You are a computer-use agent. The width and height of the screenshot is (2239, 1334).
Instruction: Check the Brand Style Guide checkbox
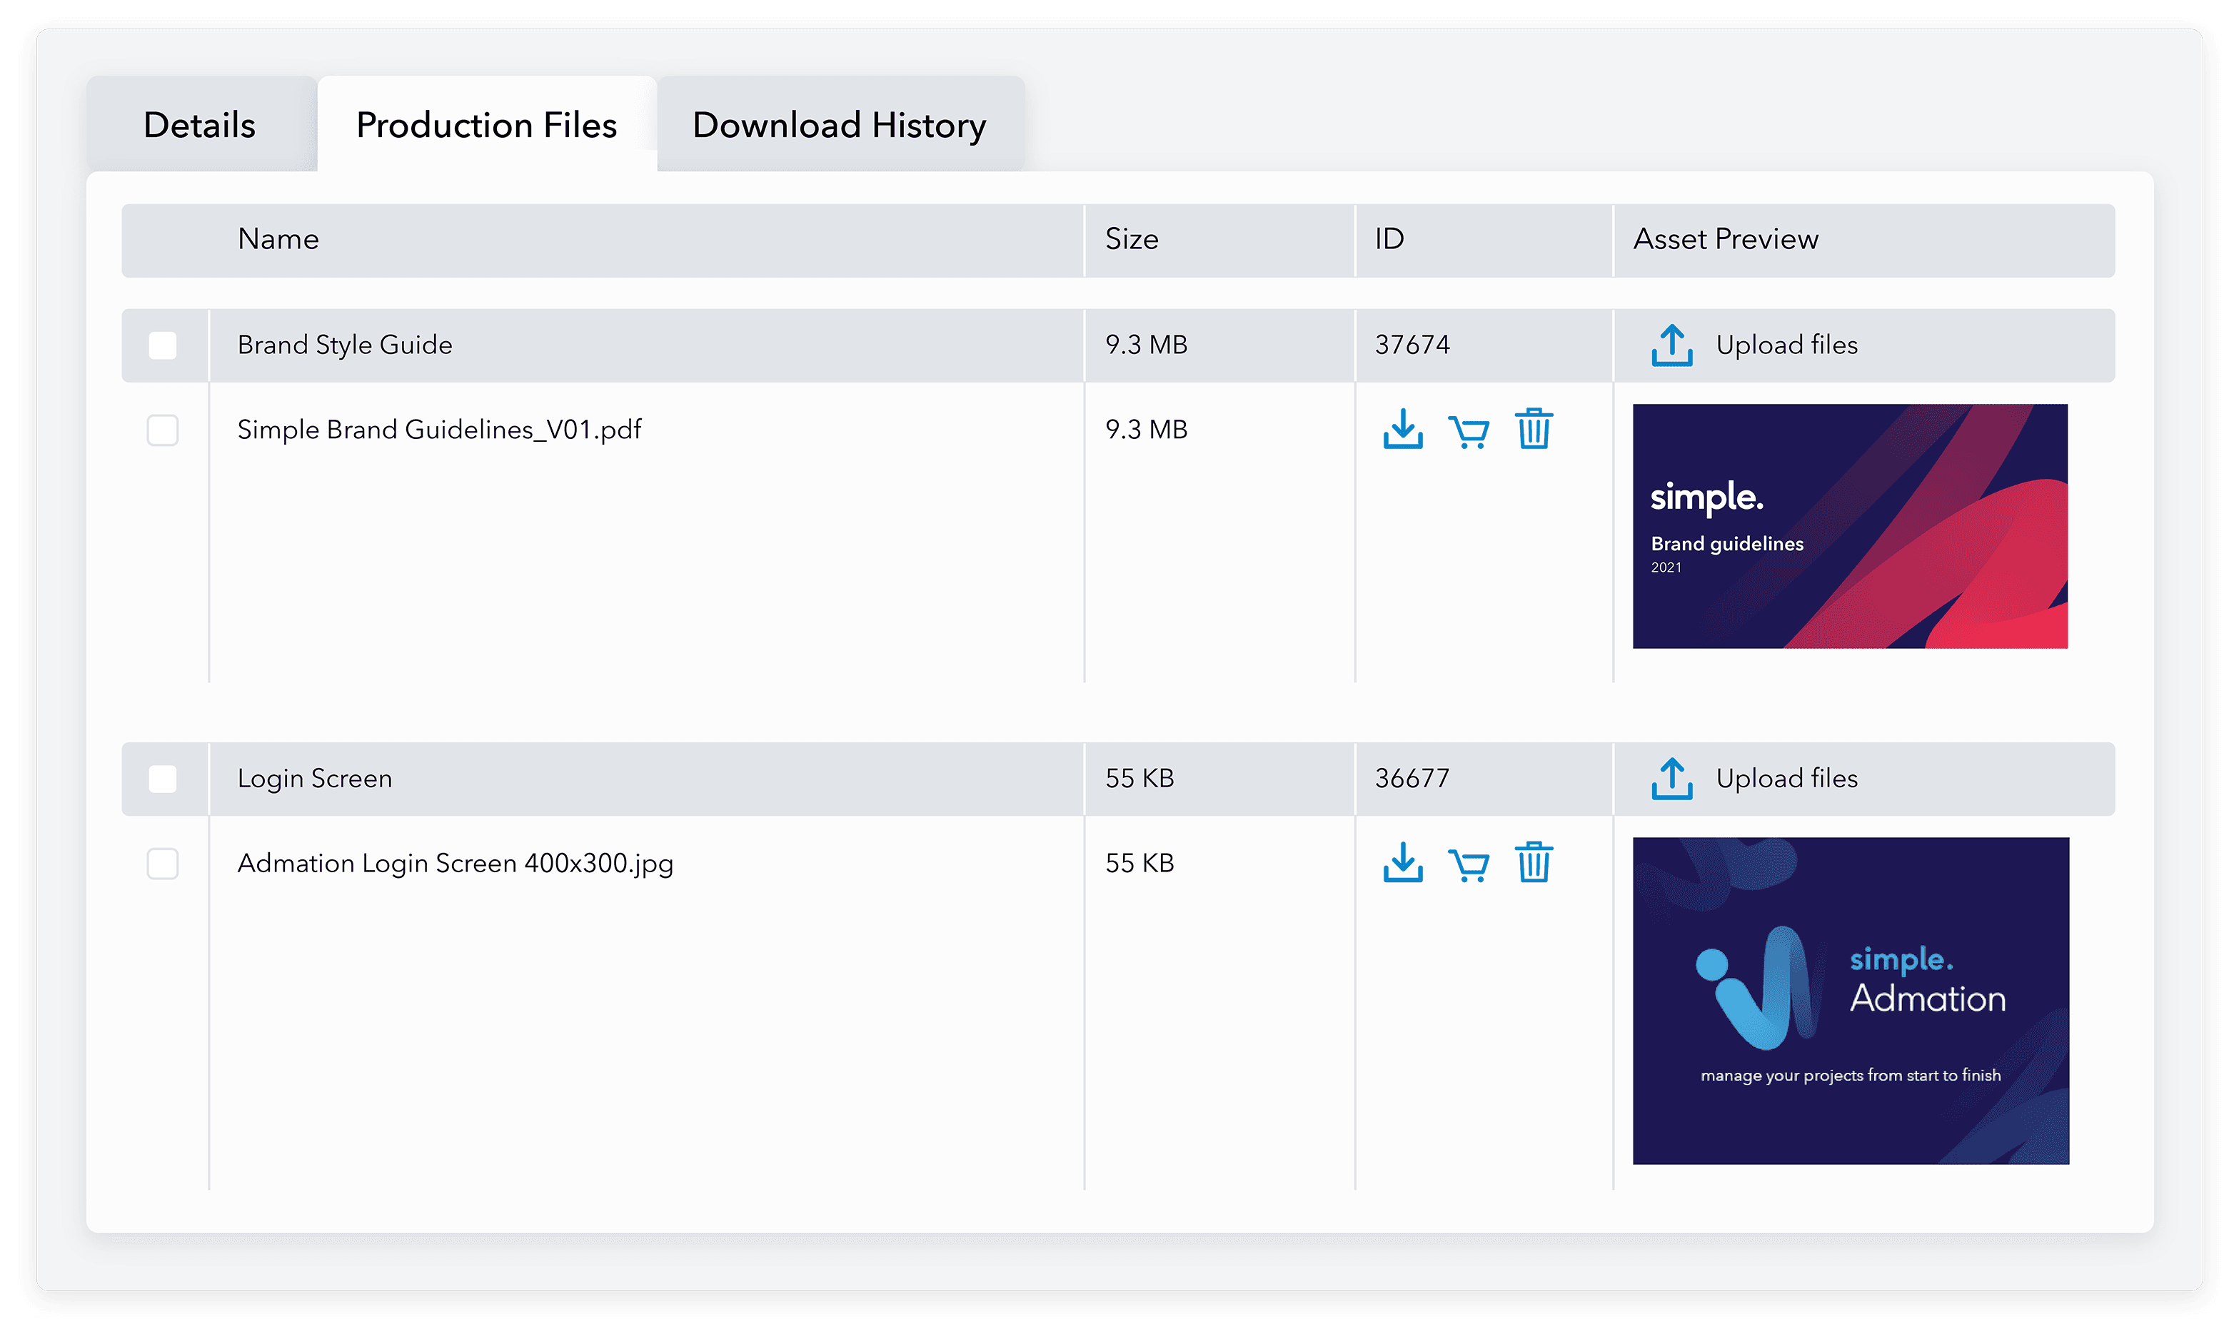pyautogui.click(x=163, y=344)
